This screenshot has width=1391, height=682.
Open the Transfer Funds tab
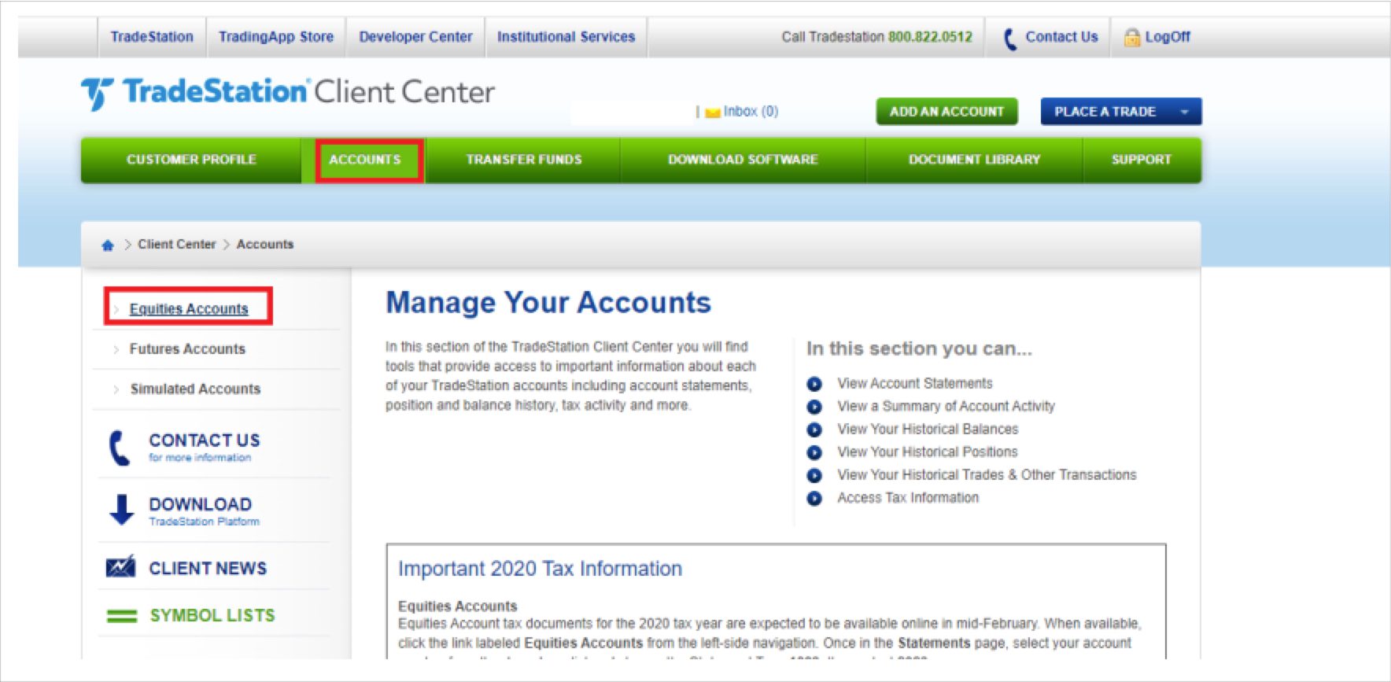click(x=523, y=160)
